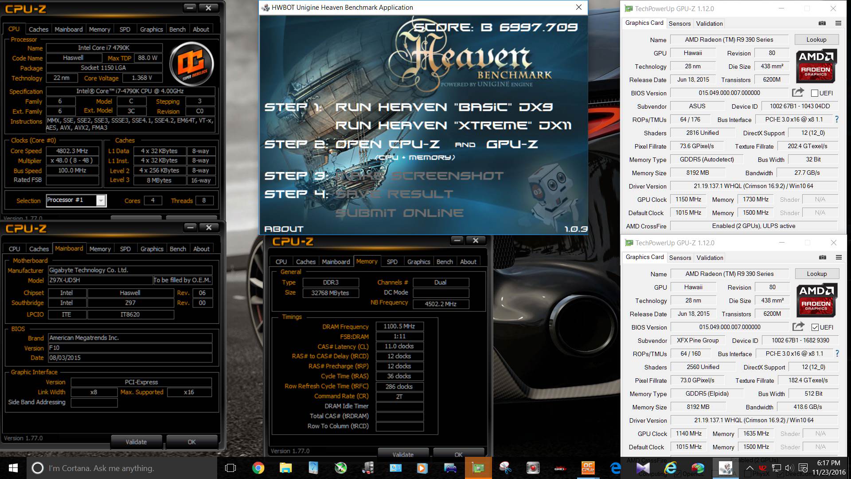Click OK in the Mainboard CPU-Z window
Viewport: 851px width, 479px height.
pos(191,442)
